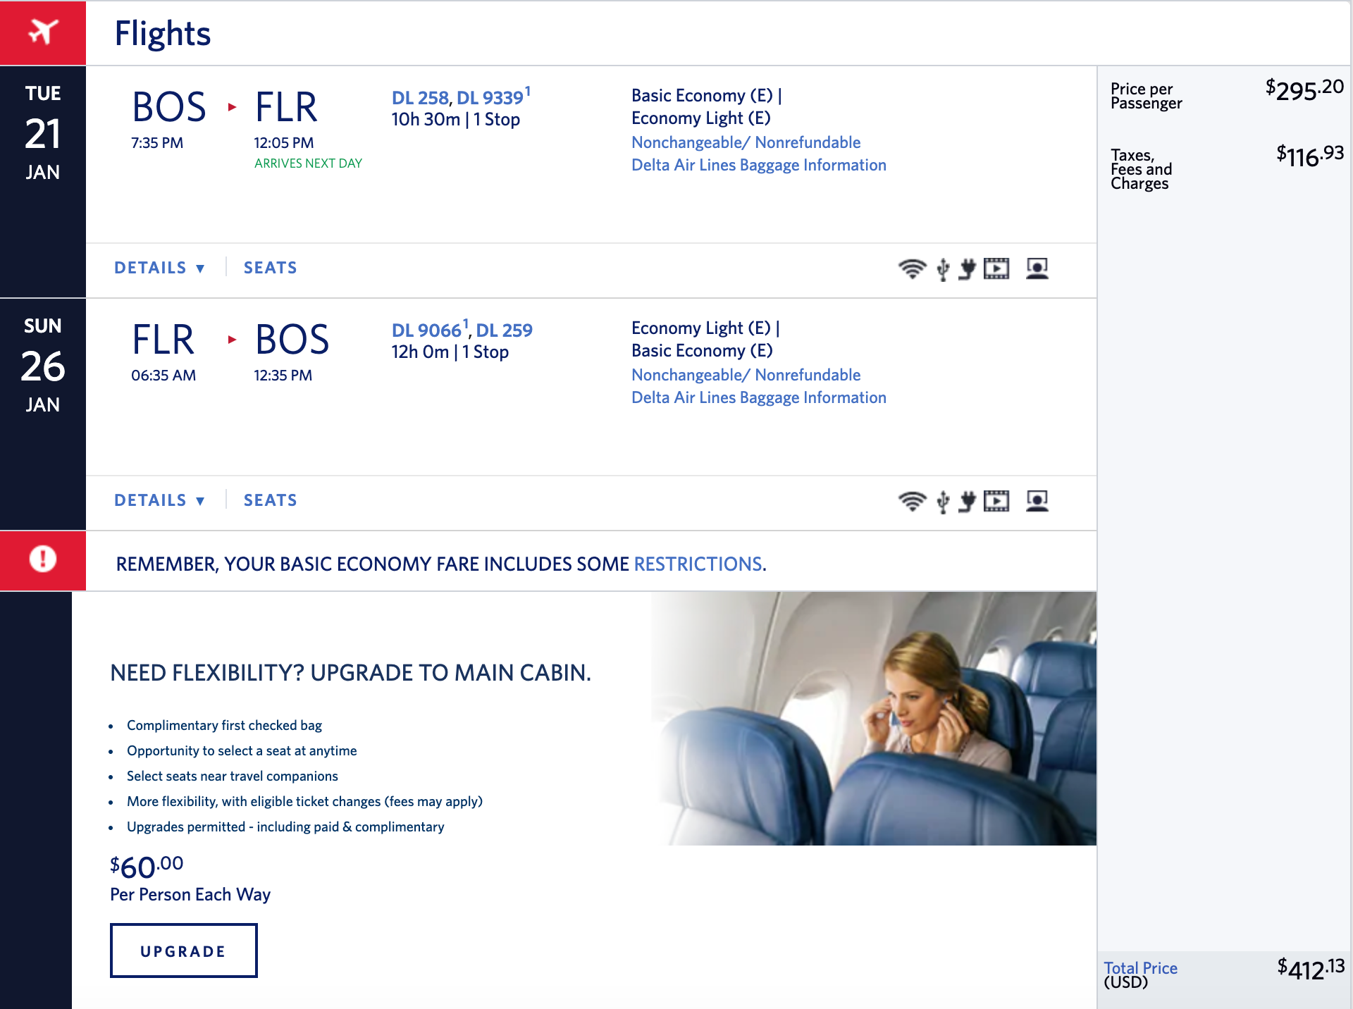This screenshot has width=1353, height=1009.
Task: Click the RESTRICTIONS link
Action: [698, 564]
